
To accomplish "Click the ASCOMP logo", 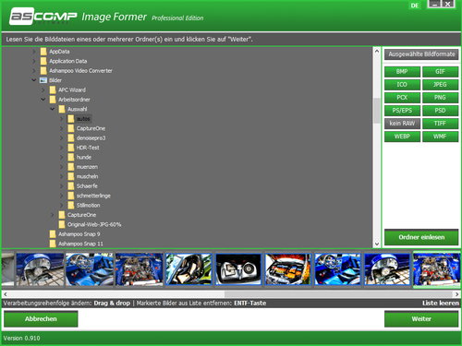I will click(43, 16).
